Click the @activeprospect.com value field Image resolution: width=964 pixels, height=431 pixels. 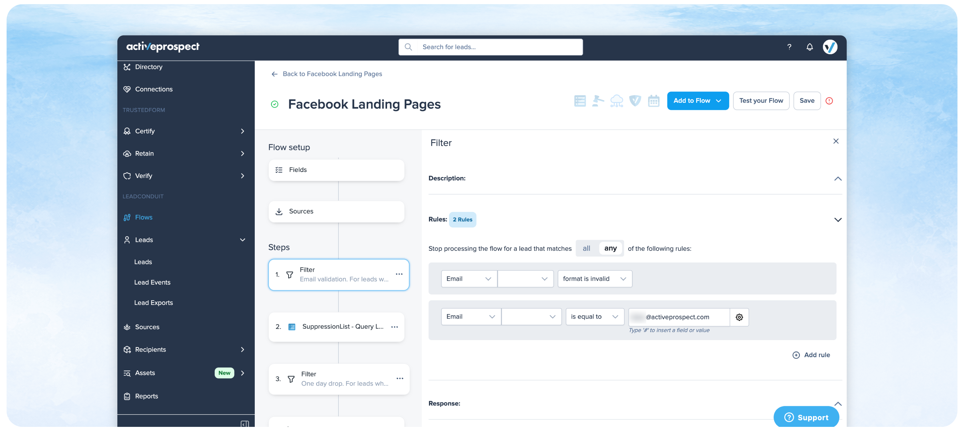coord(679,317)
